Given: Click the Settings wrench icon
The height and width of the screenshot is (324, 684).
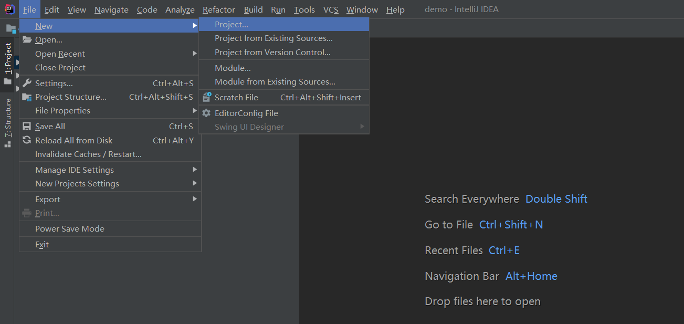Looking at the screenshot, I should tap(27, 83).
